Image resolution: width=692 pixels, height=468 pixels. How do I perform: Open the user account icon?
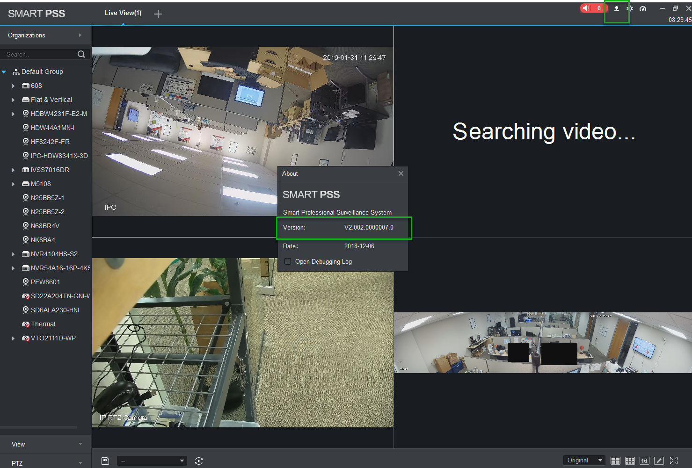coord(617,8)
